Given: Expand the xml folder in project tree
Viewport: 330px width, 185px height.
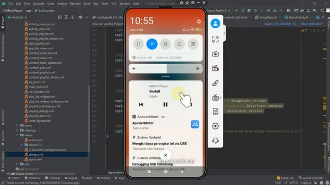Looking at the screenshot, I should 17,164.
